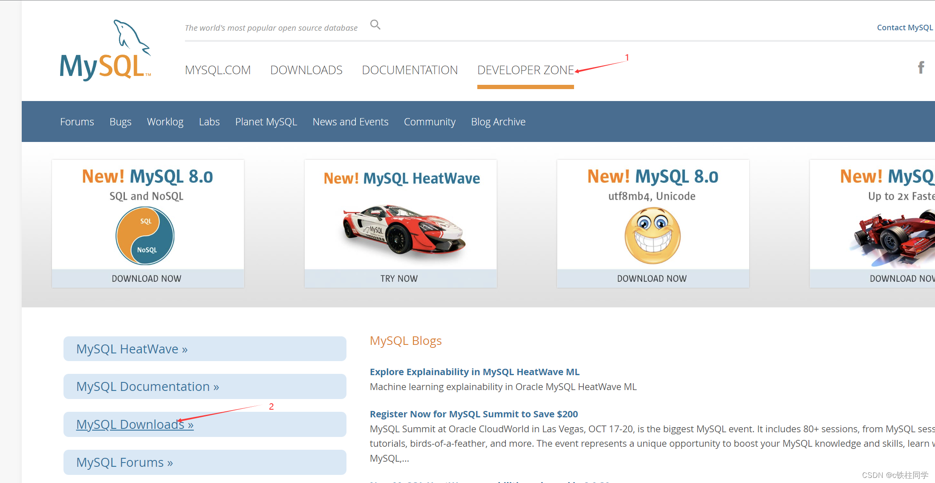
Task: Click the New! MySQL HeatWave card title
Action: pyautogui.click(x=402, y=178)
